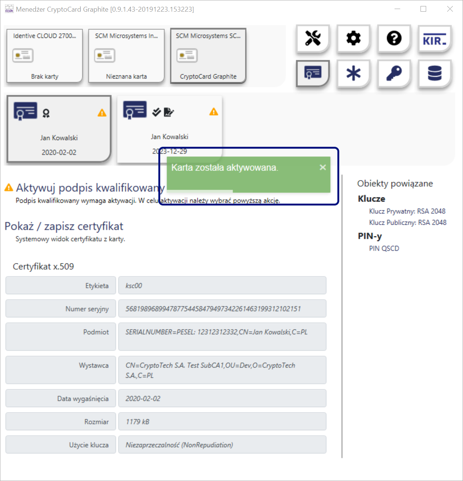Open the data objects database icon
The height and width of the screenshot is (481, 463).
click(x=434, y=73)
